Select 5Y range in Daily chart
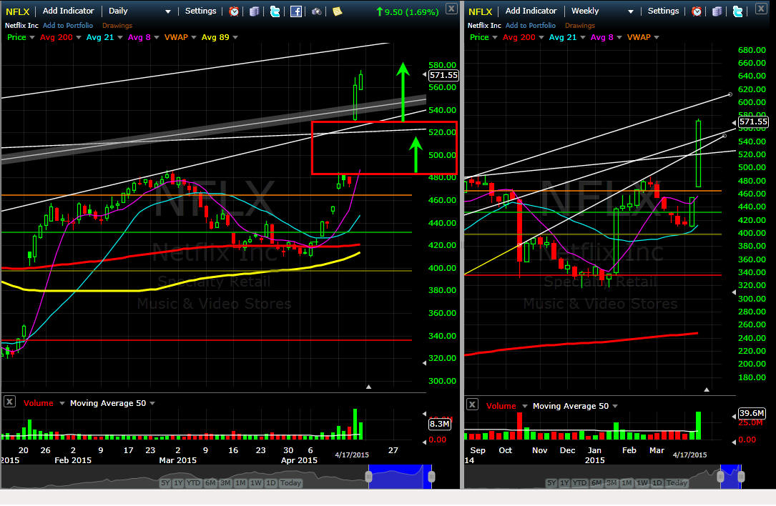 click(x=165, y=482)
